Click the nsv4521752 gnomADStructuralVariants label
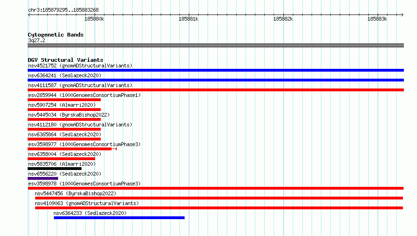This screenshot has height=236, width=417. pyautogui.click(x=80, y=66)
